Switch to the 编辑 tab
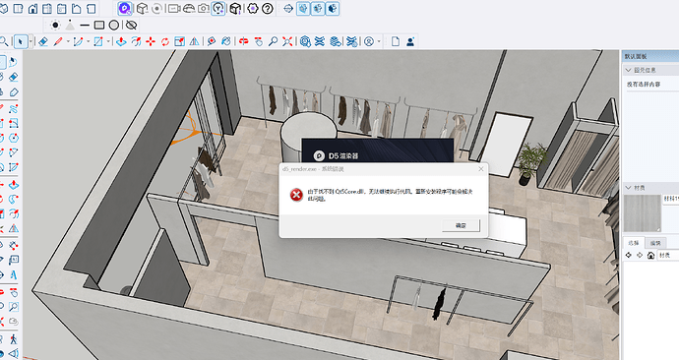The image size is (679, 360). click(655, 243)
